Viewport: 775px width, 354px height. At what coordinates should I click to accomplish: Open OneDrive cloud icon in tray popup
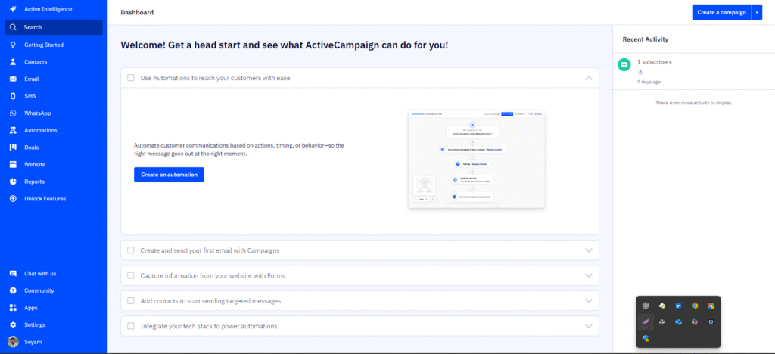click(679, 322)
